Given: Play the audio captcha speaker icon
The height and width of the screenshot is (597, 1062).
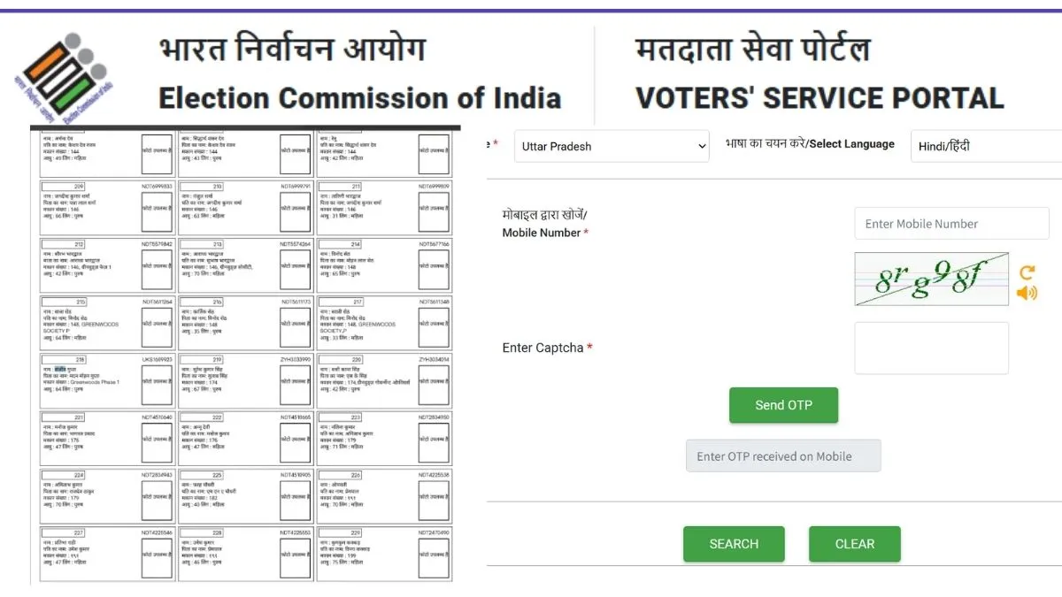Looking at the screenshot, I should [1027, 293].
